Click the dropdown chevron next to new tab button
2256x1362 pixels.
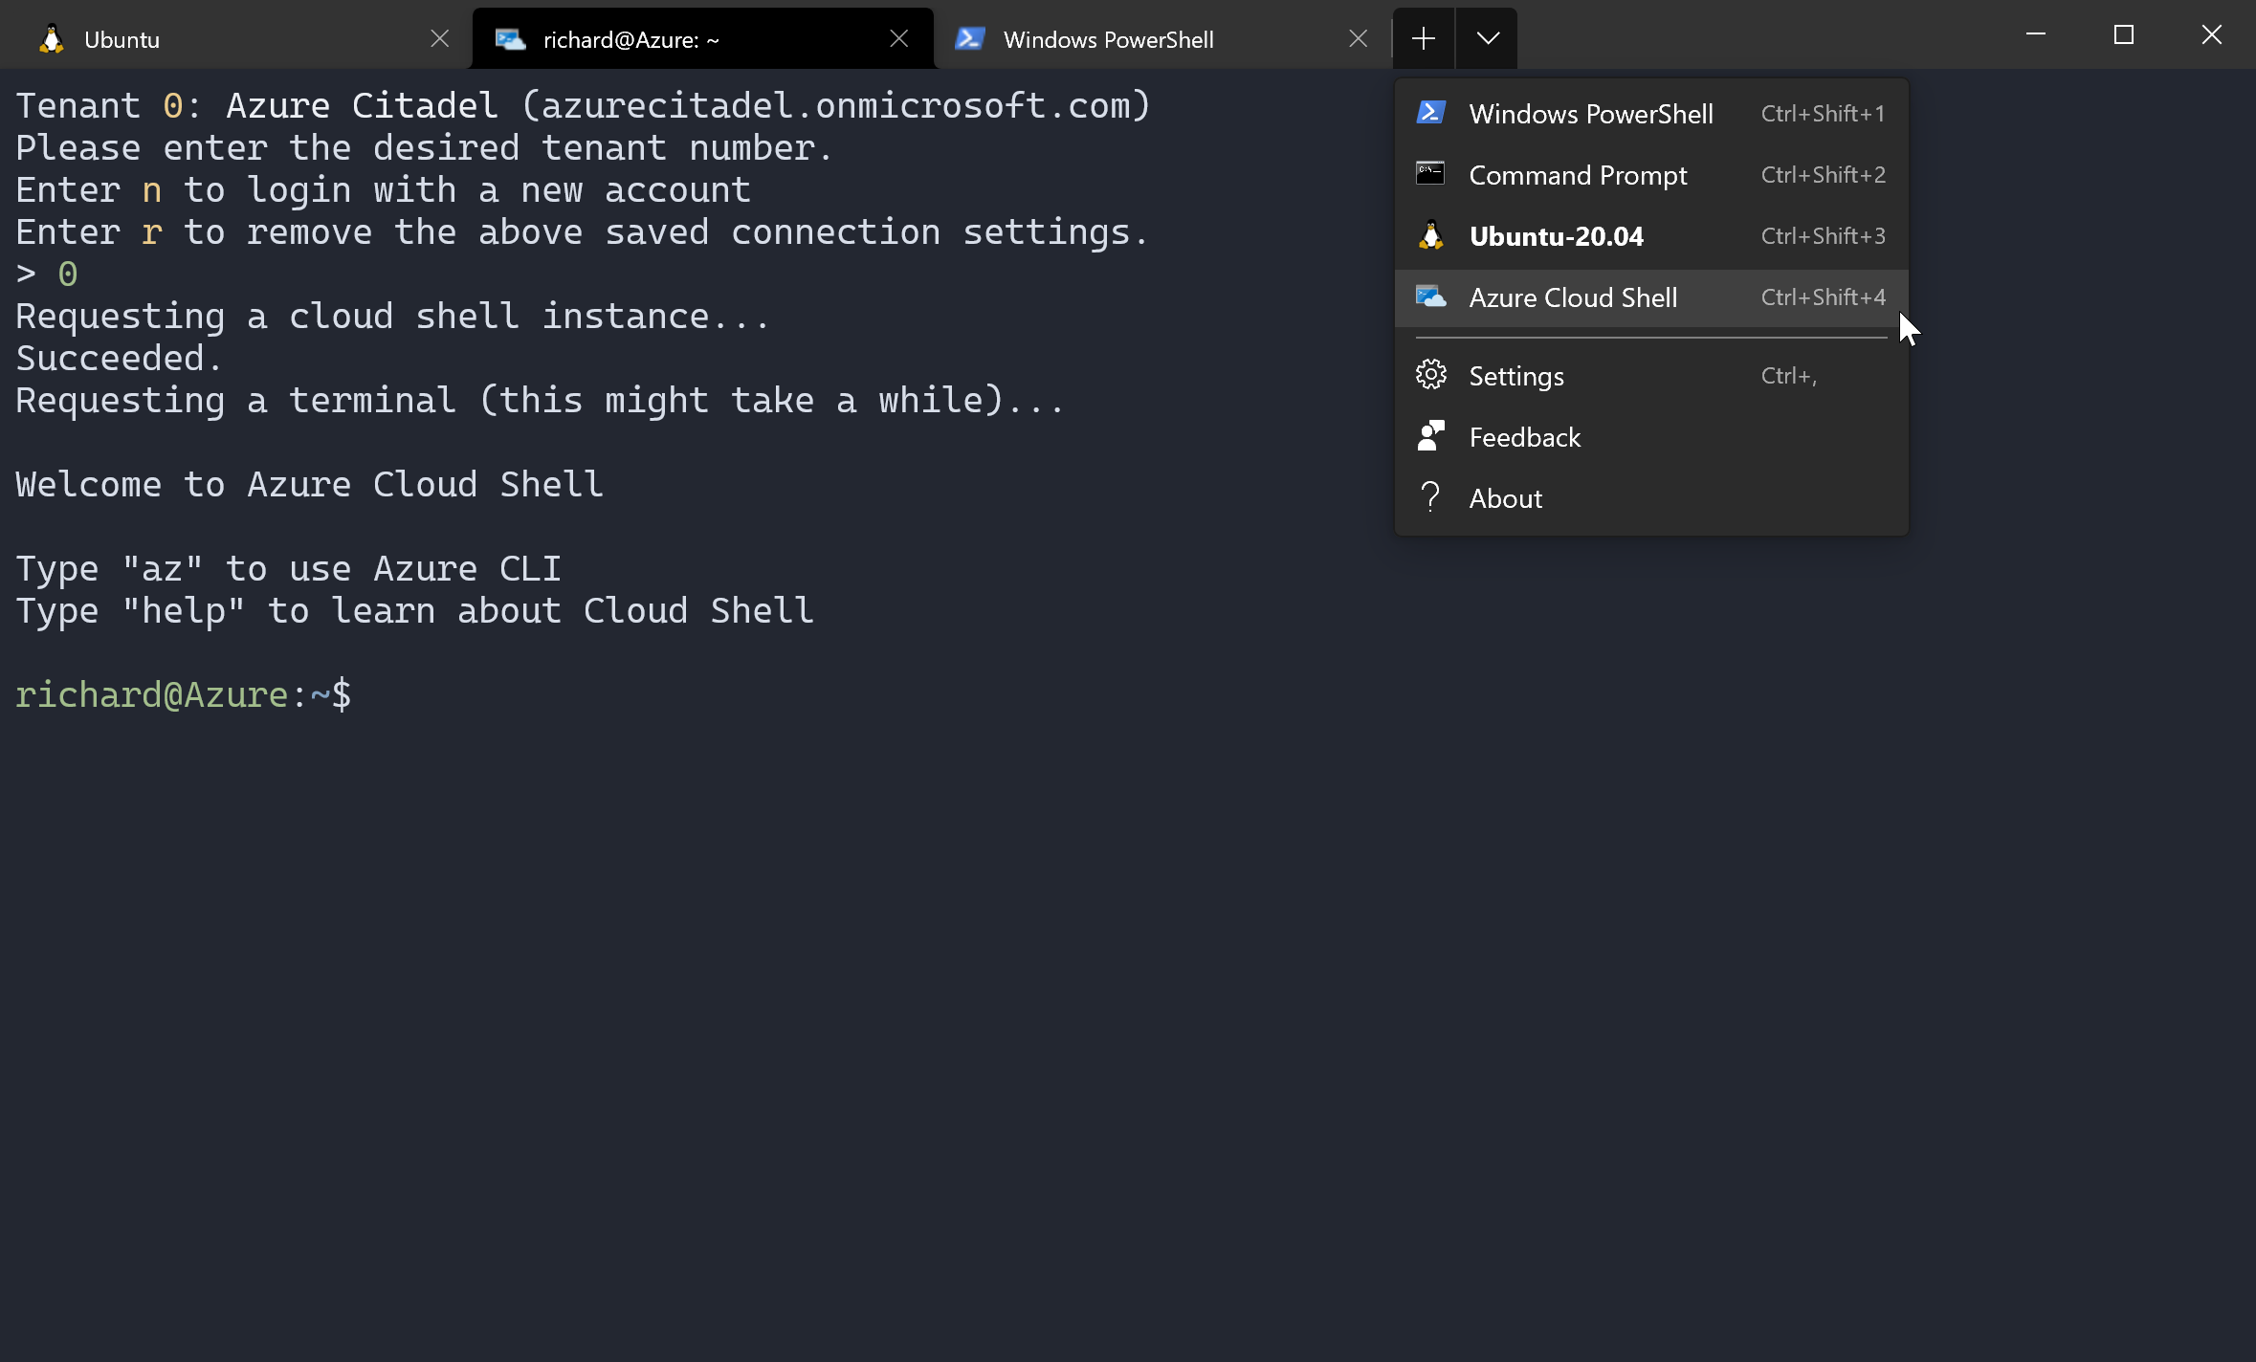coord(1487,38)
